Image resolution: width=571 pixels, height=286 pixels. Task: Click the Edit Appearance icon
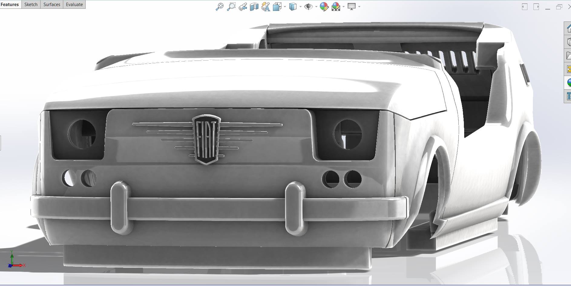point(324,7)
